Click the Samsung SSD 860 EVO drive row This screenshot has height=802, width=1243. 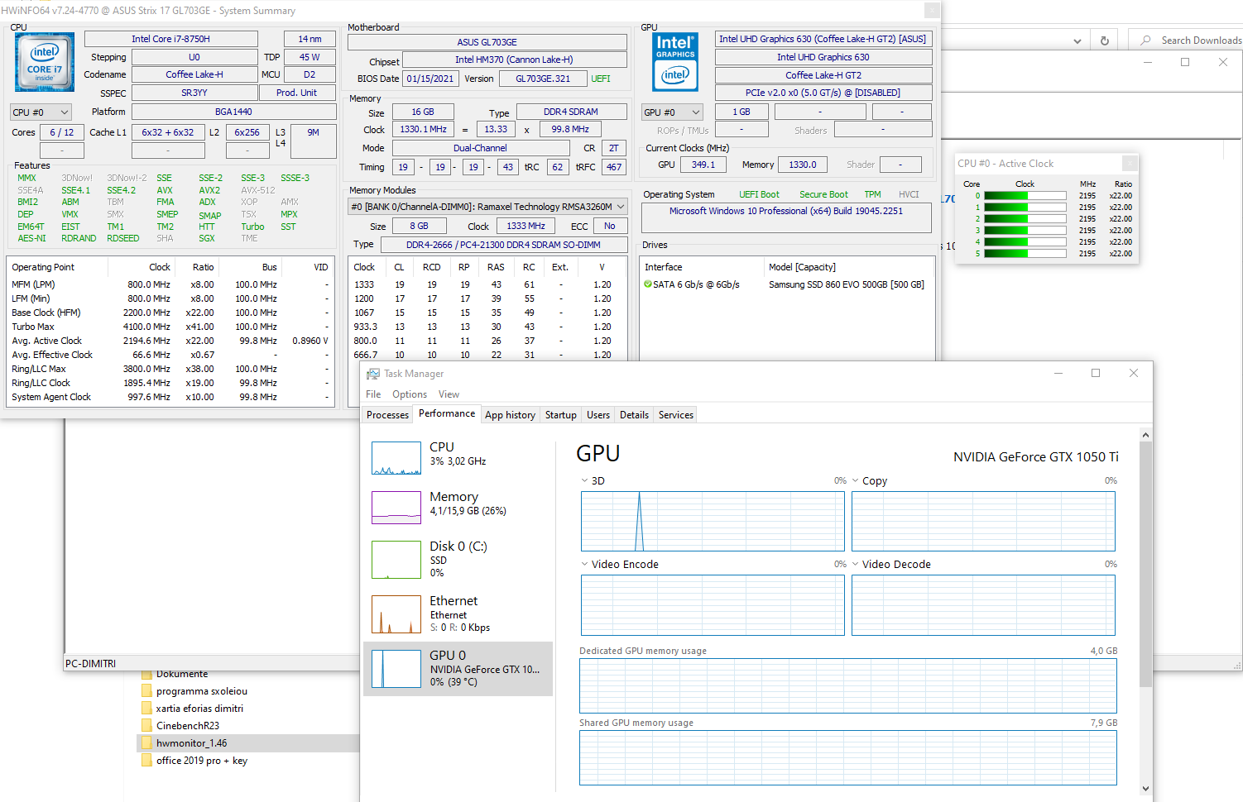point(787,284)
